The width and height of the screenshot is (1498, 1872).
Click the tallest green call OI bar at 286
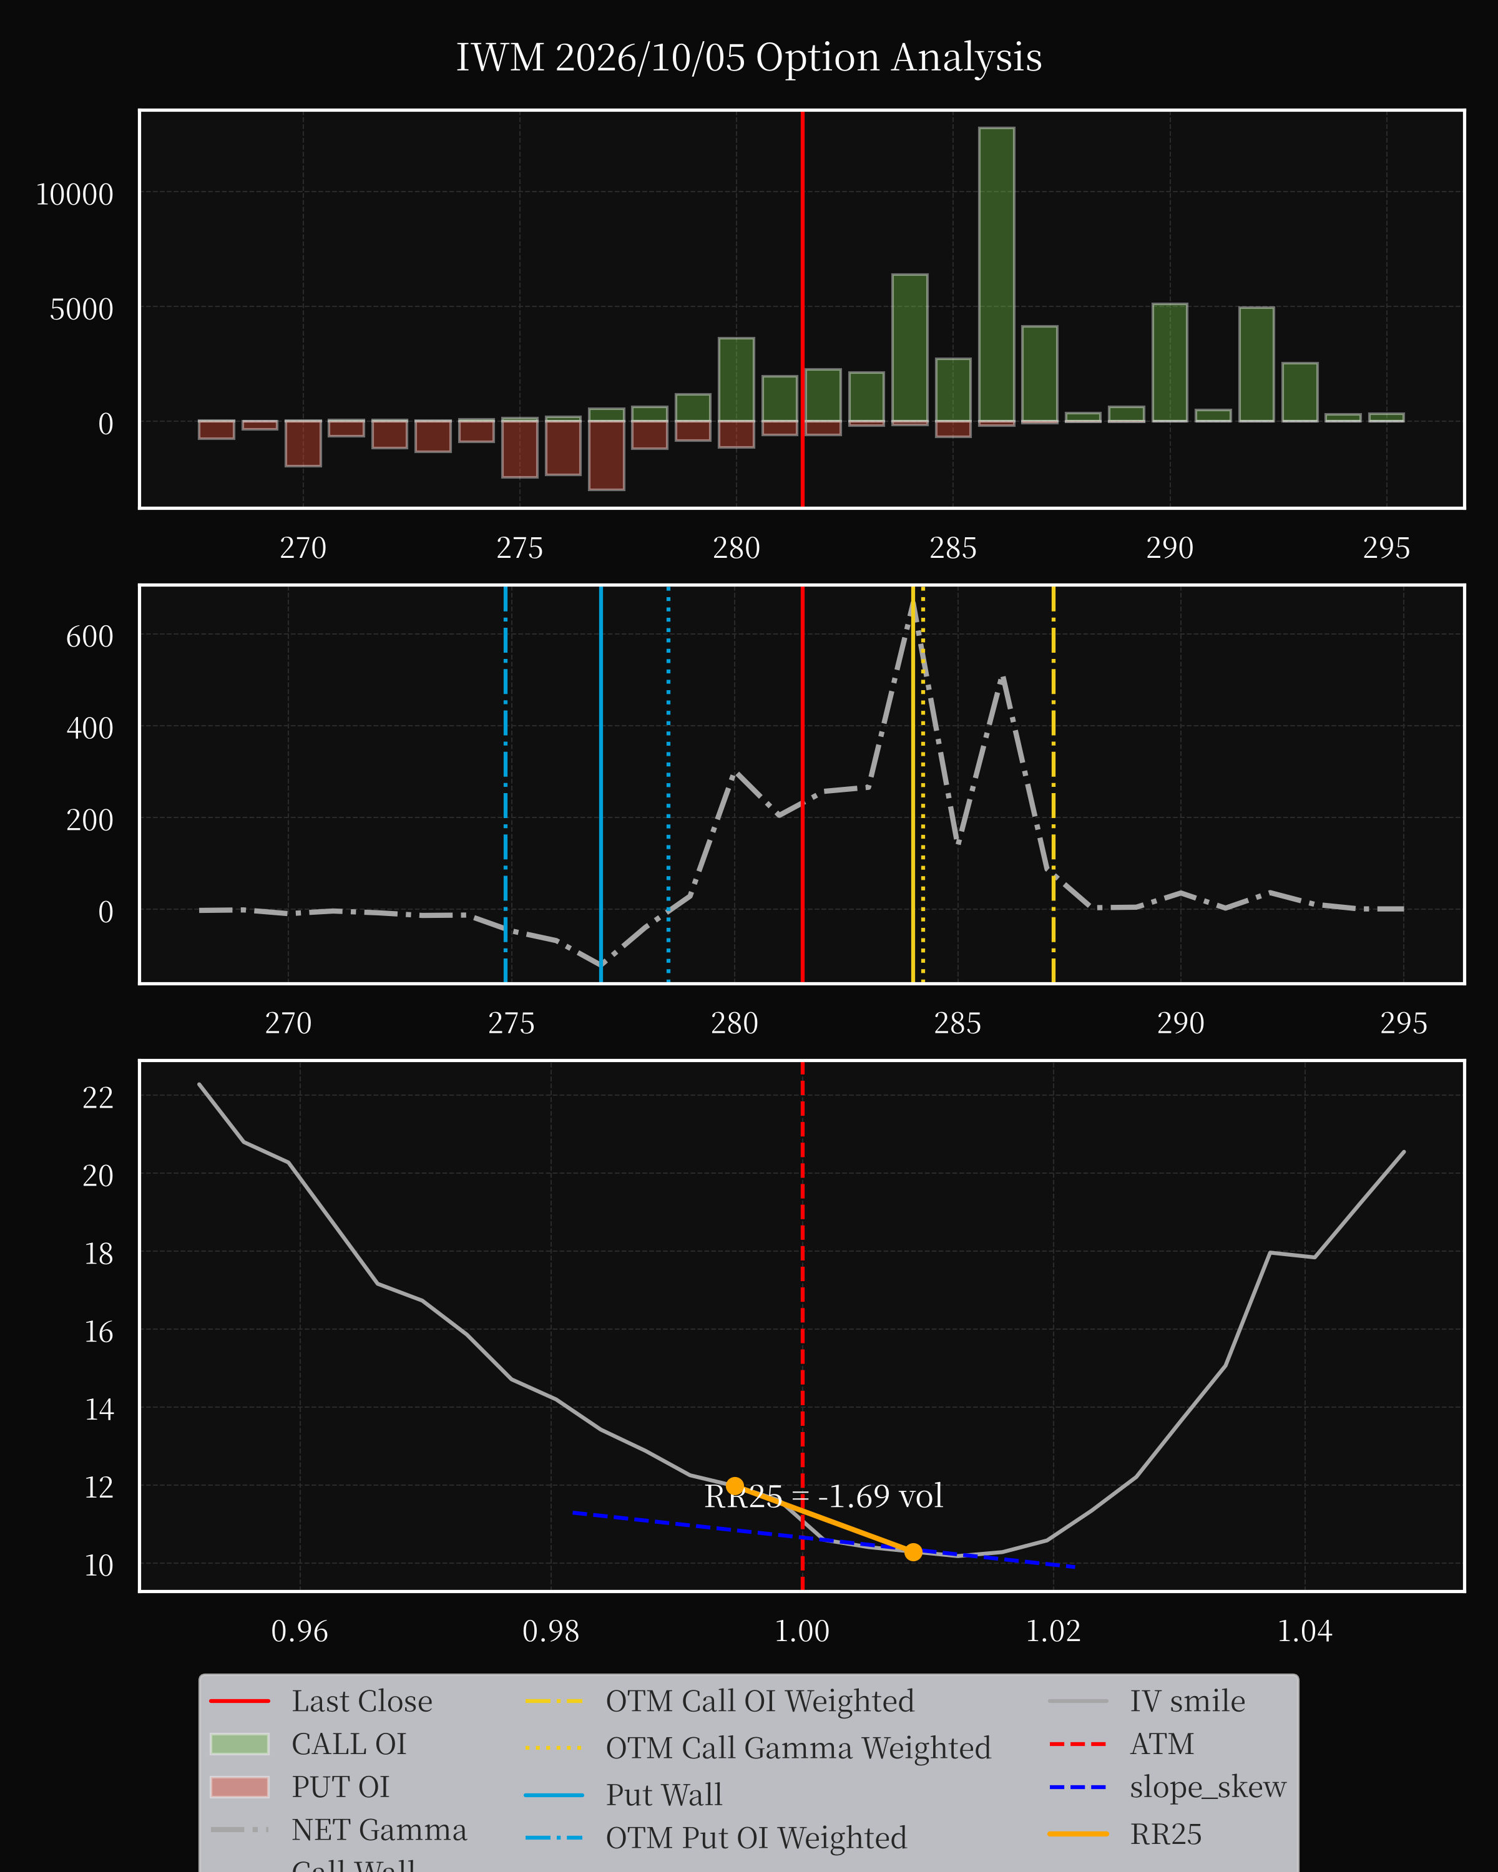996,275
